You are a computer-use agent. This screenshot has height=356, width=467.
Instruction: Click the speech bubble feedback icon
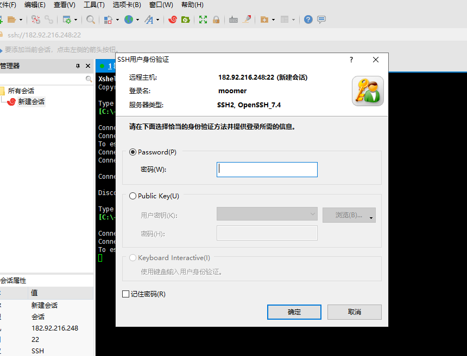coord(321,20)
